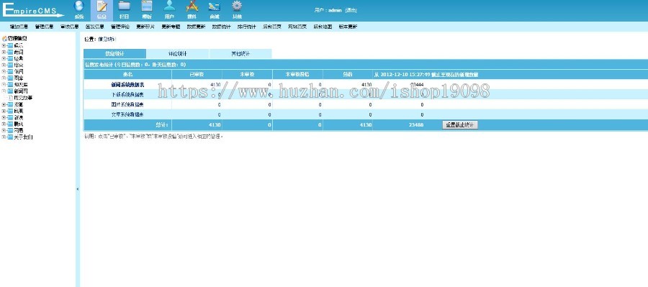The width and height of the screenshot is (648, 287).
Task: Expand the 新浪 tree node
Action: coord(4,117)
